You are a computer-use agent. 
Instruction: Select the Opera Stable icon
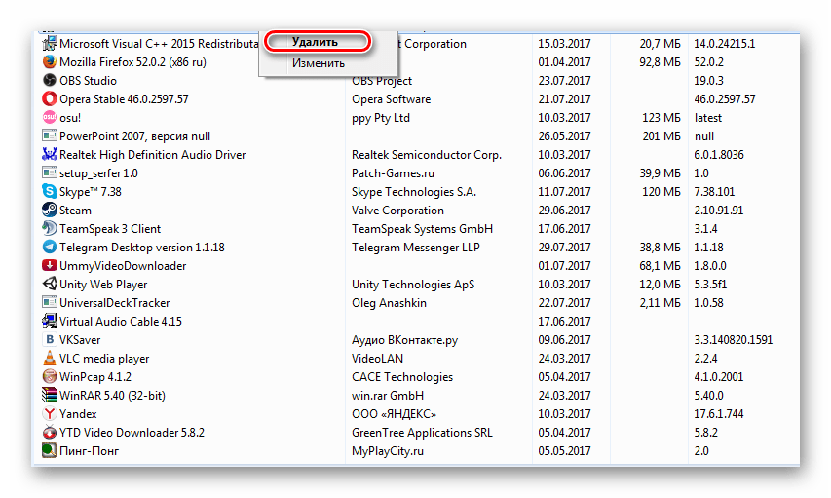click(x=50, y=99)
